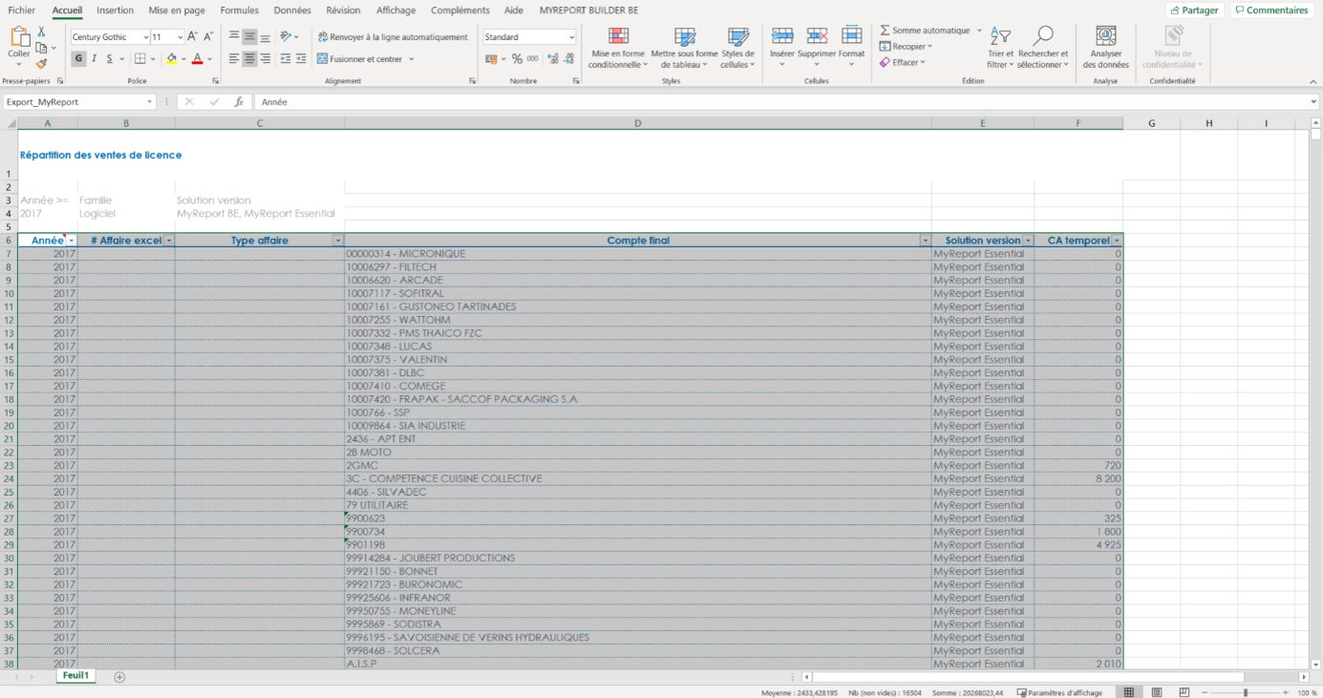Open Rechercher et sélectionner menu
The width and height of the screenshot is (1323, 698).
tap(1043, 48)
